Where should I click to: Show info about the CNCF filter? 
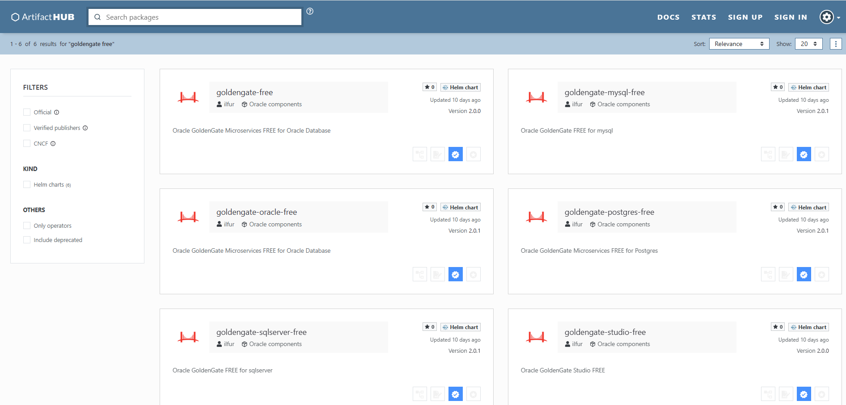pos(53,144)
